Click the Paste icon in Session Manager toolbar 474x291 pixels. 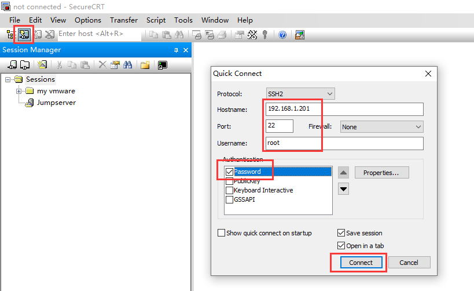point(85,65)
